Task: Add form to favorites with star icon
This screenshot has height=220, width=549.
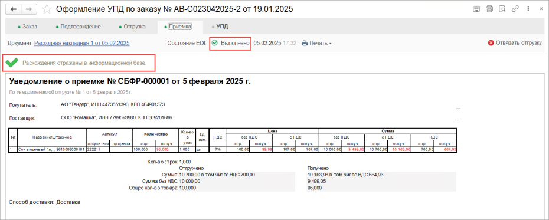Action: 47,9
